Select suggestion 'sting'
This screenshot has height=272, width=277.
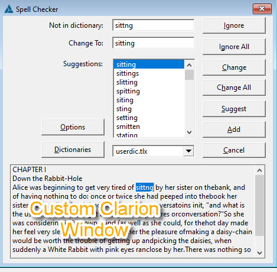[x=149, y=109]
